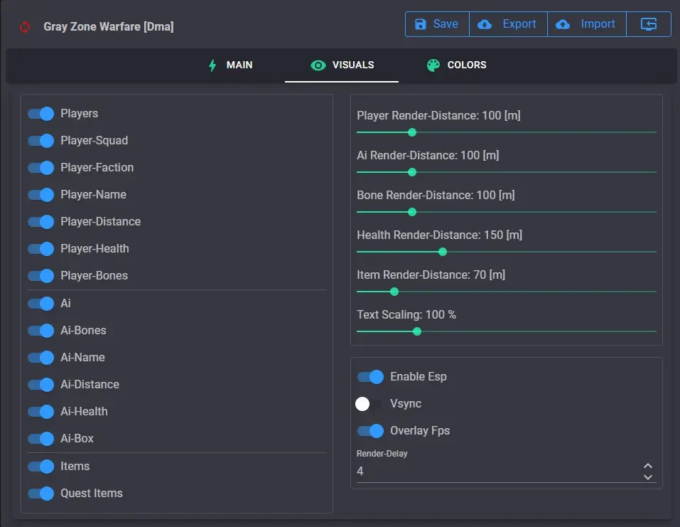Click the Export button label
This screenshot has height=527, width=680.
pyautogui.click(x=519, y=24)
